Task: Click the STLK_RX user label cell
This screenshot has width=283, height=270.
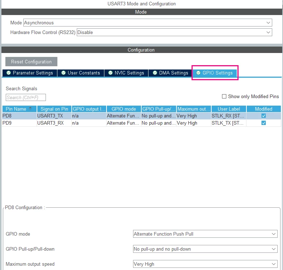Action: tap(228, 116)
